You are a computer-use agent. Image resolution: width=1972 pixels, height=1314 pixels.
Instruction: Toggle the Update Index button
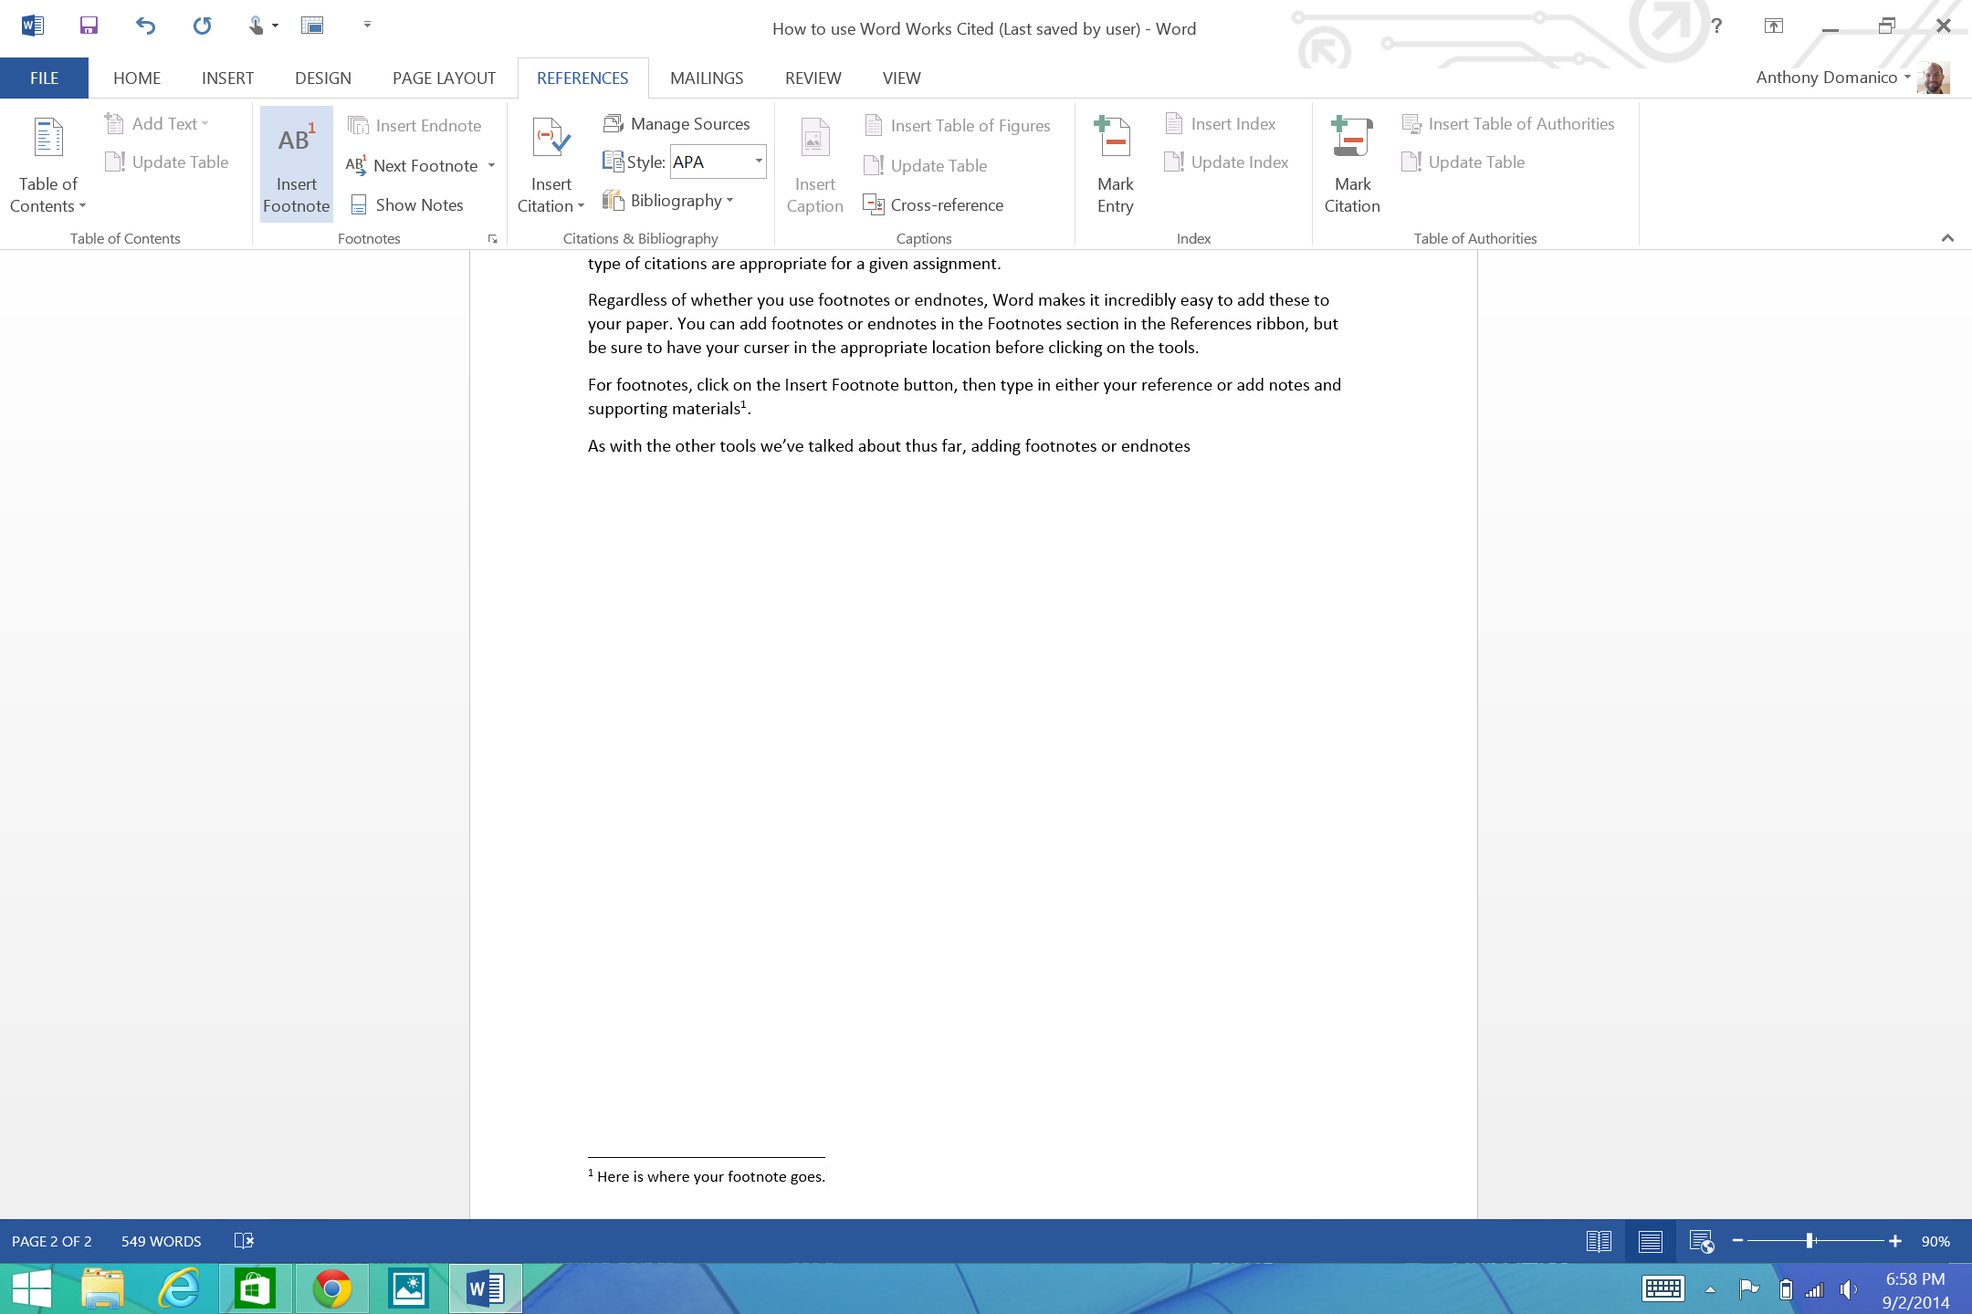tap(1240, 162)
